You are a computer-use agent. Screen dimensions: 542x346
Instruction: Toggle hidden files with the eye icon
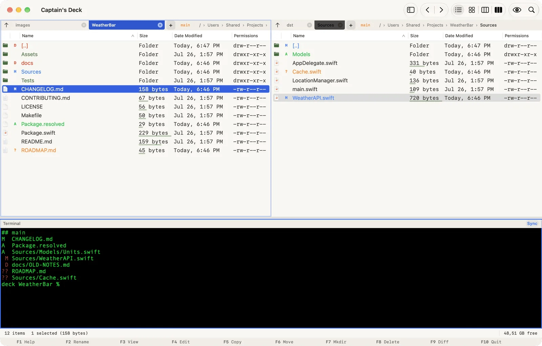[x=517, y=10]
